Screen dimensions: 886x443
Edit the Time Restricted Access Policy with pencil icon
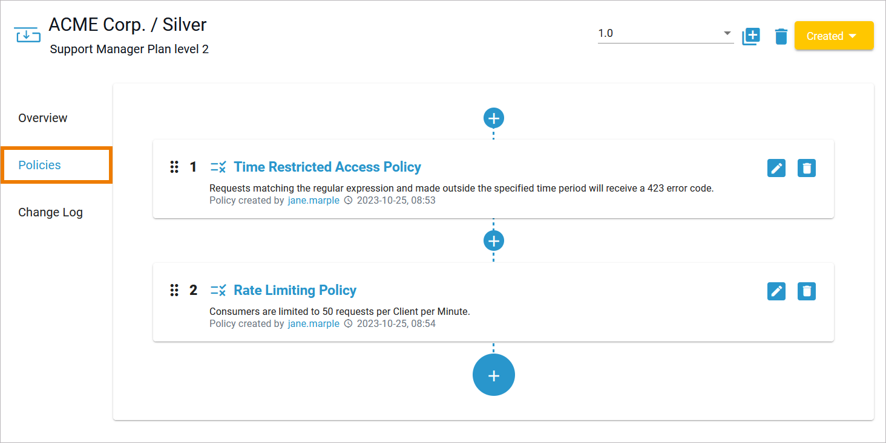pos(776,168)
